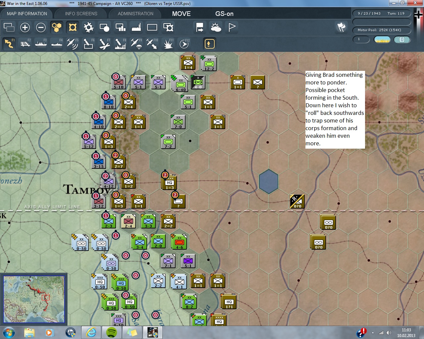Select the F5 aircraft recon icon
This screenshot has height=339, width=424.
73,43
